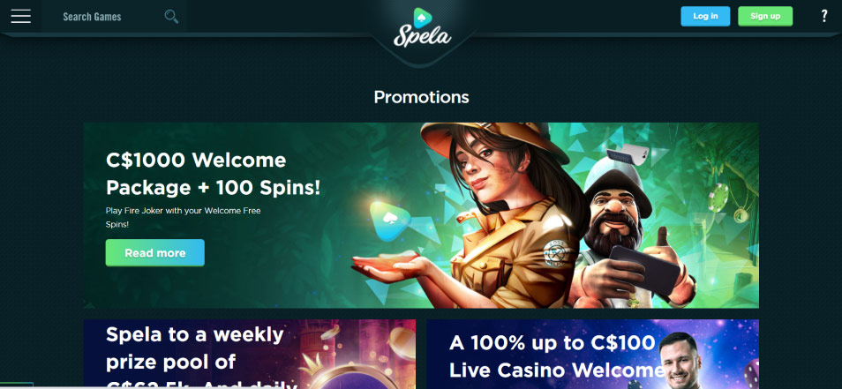Click the dice icon on Live Casino card
The width and height of the screenshot is (842, 389).
click(x=751, y=373)
